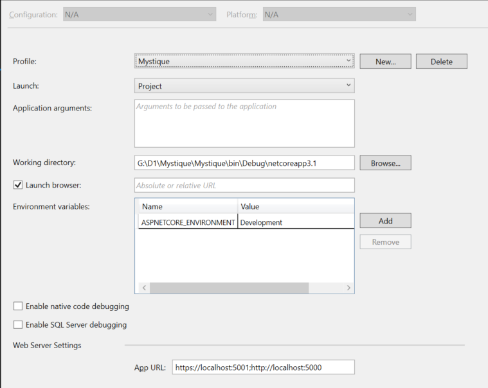Browse for a working directory
488x388 pixels.
pos(385,163)
